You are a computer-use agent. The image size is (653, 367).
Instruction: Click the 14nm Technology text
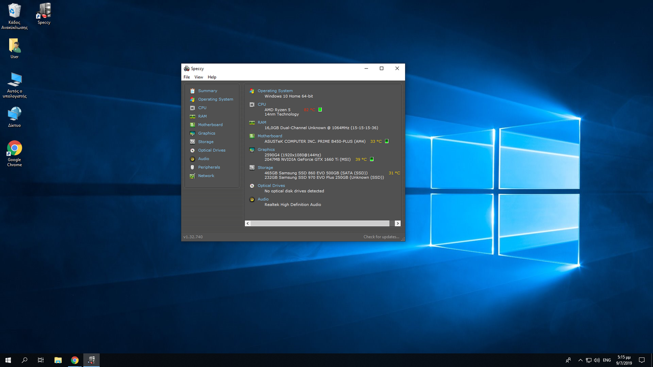click(x=282, y=114)
